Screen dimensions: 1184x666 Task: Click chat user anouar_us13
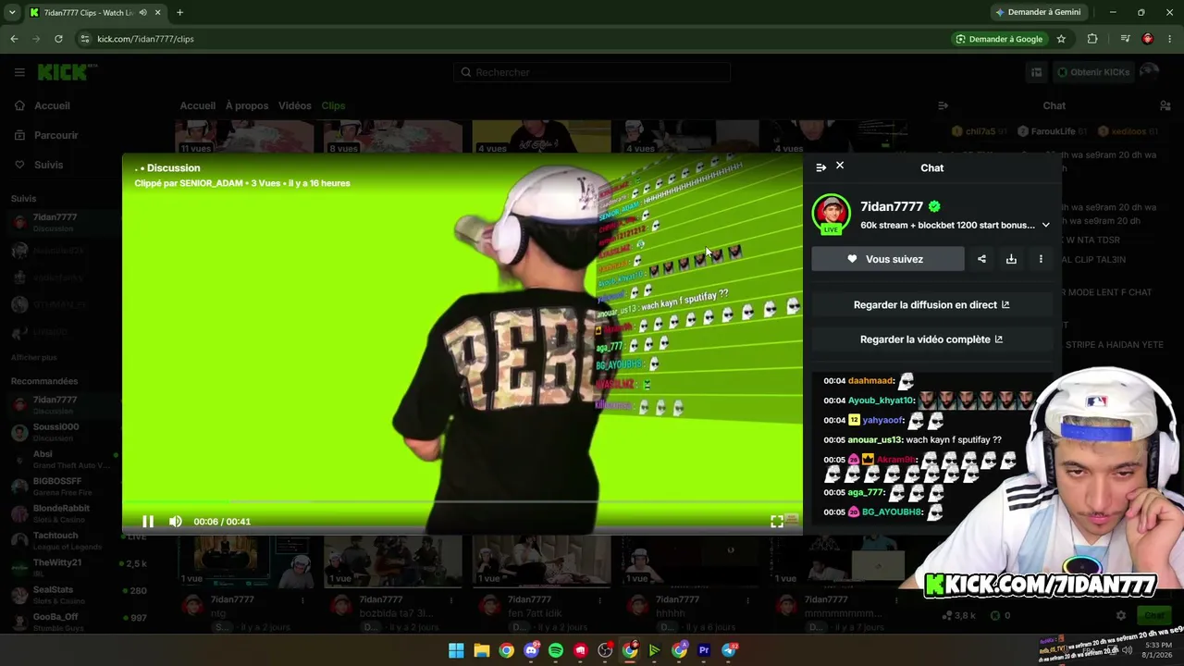(x=875, y=440)
